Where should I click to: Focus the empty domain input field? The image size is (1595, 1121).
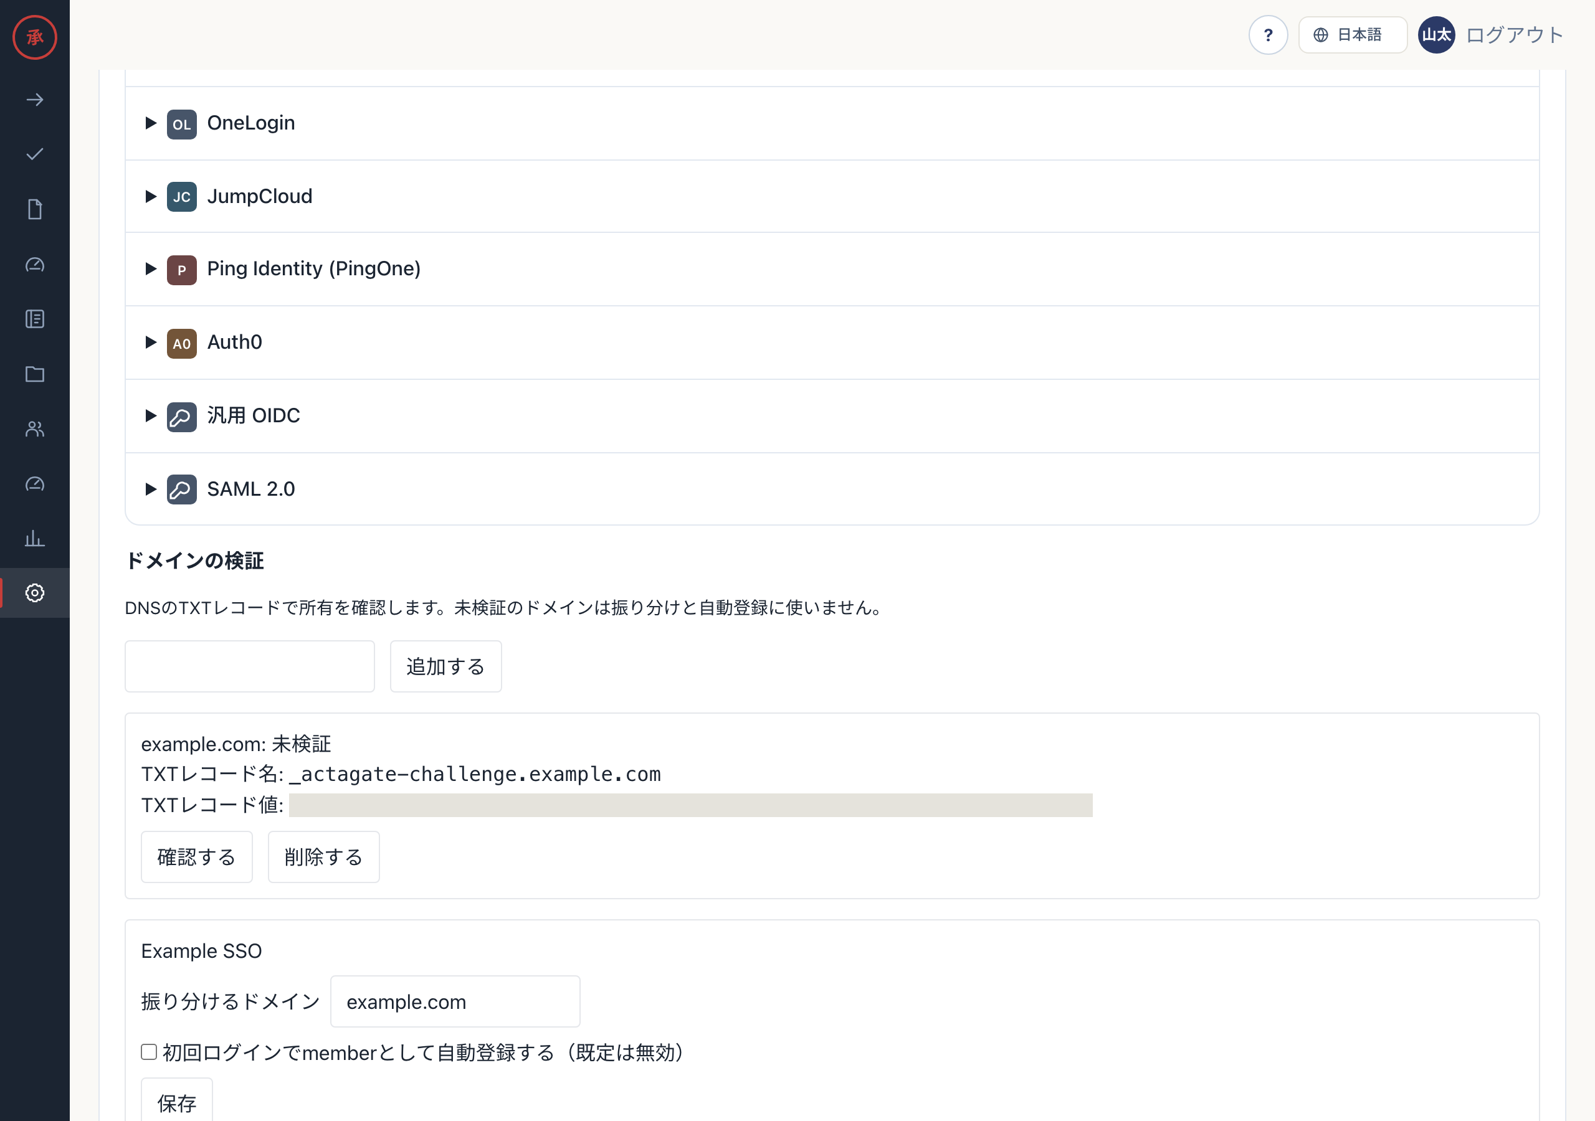[249, 666]
